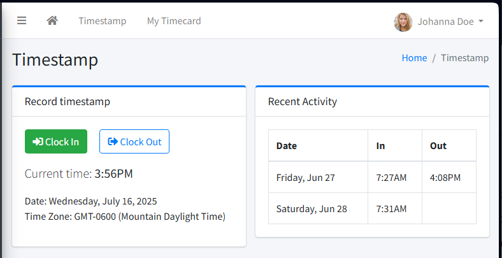Click the 4:08PM clock-out cell
502x258 pixels.
(445, 177)
